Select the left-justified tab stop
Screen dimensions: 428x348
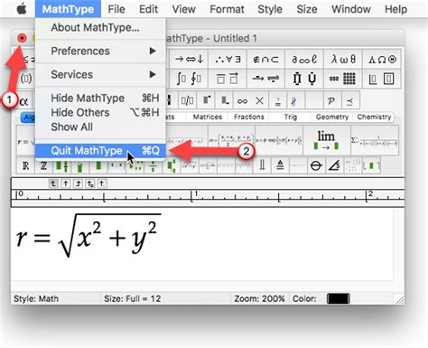coord(53,183)
